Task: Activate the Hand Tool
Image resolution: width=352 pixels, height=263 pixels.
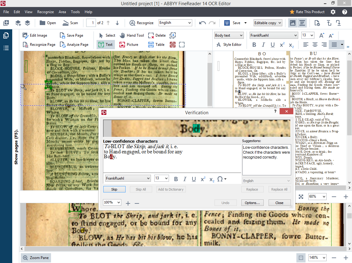Action: [x=132, y=35]
